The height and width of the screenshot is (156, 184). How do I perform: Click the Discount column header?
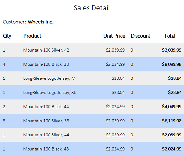(x=141, y=36)
